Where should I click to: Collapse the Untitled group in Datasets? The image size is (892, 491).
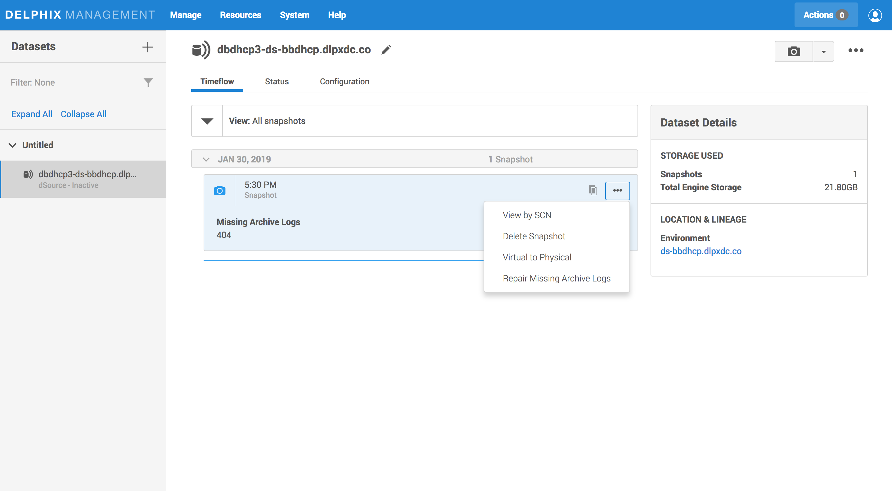(12, 145)
